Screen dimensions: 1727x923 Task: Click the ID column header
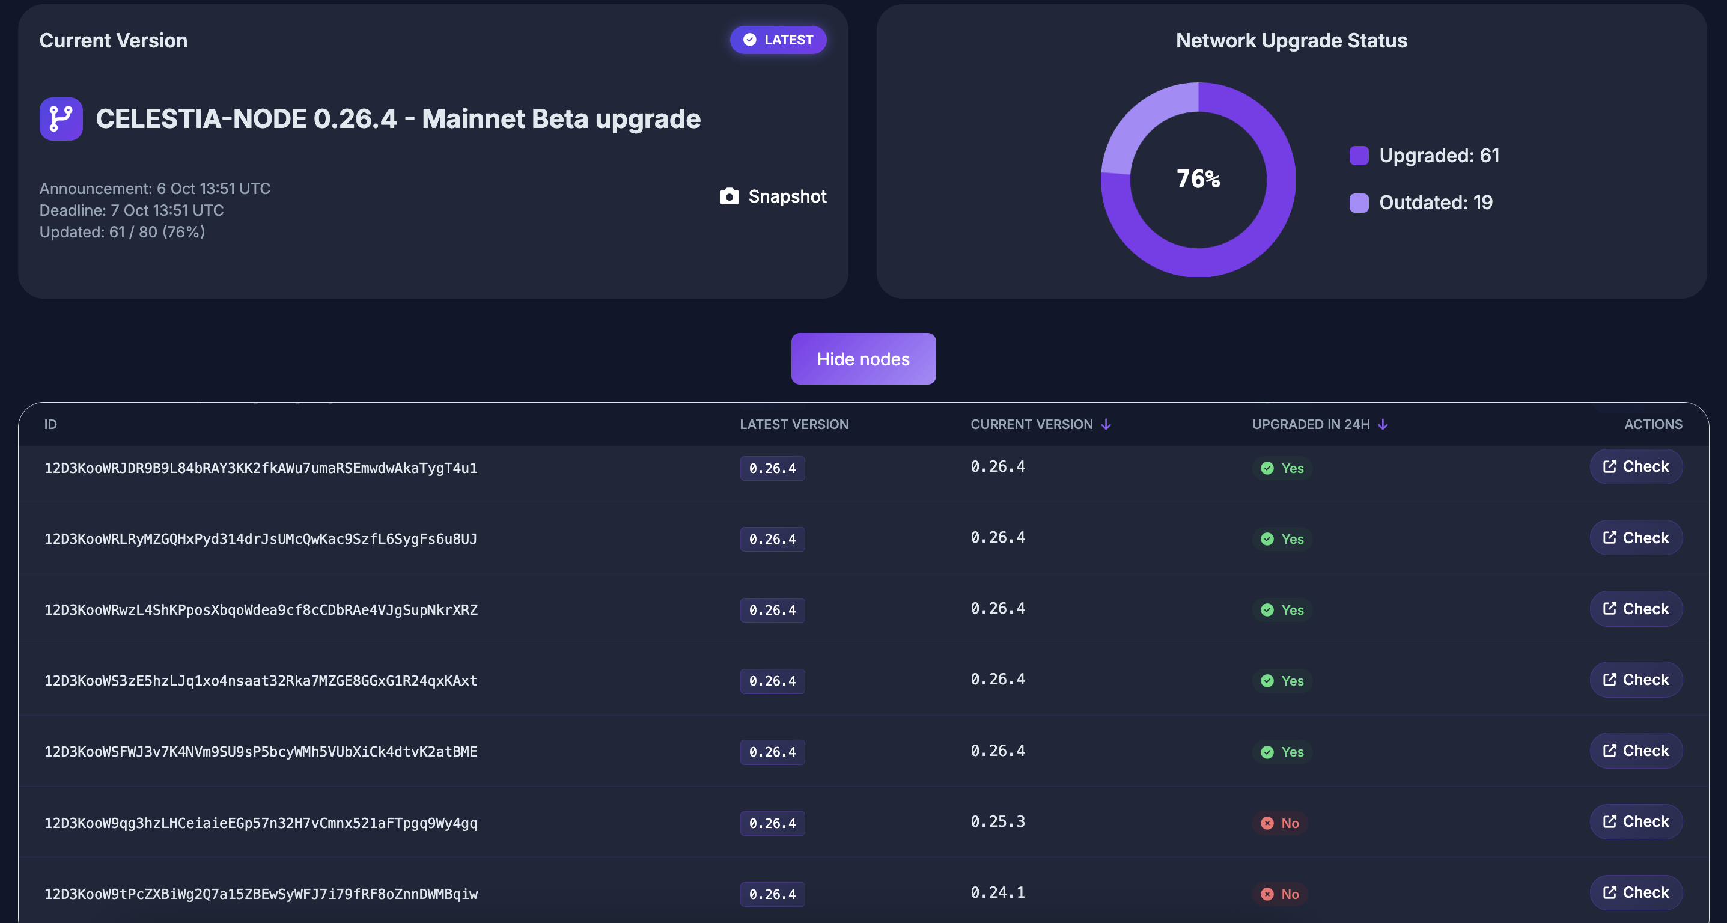[x=50, y=424]
